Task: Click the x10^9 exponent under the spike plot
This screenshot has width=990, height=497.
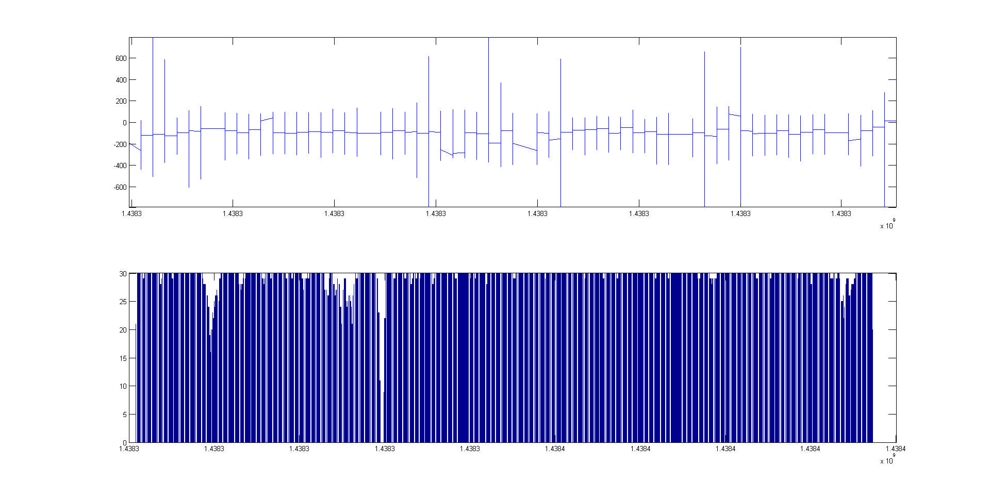Action: point(888,224)
